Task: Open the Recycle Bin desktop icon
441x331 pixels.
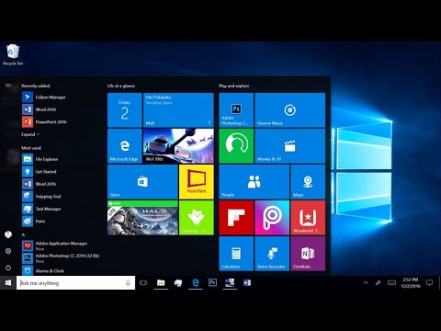Action: tap(13, 55)
